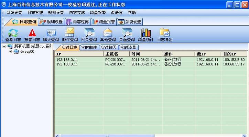Switch to 规则设置 toolbar tab

click(x=51, y=22)
